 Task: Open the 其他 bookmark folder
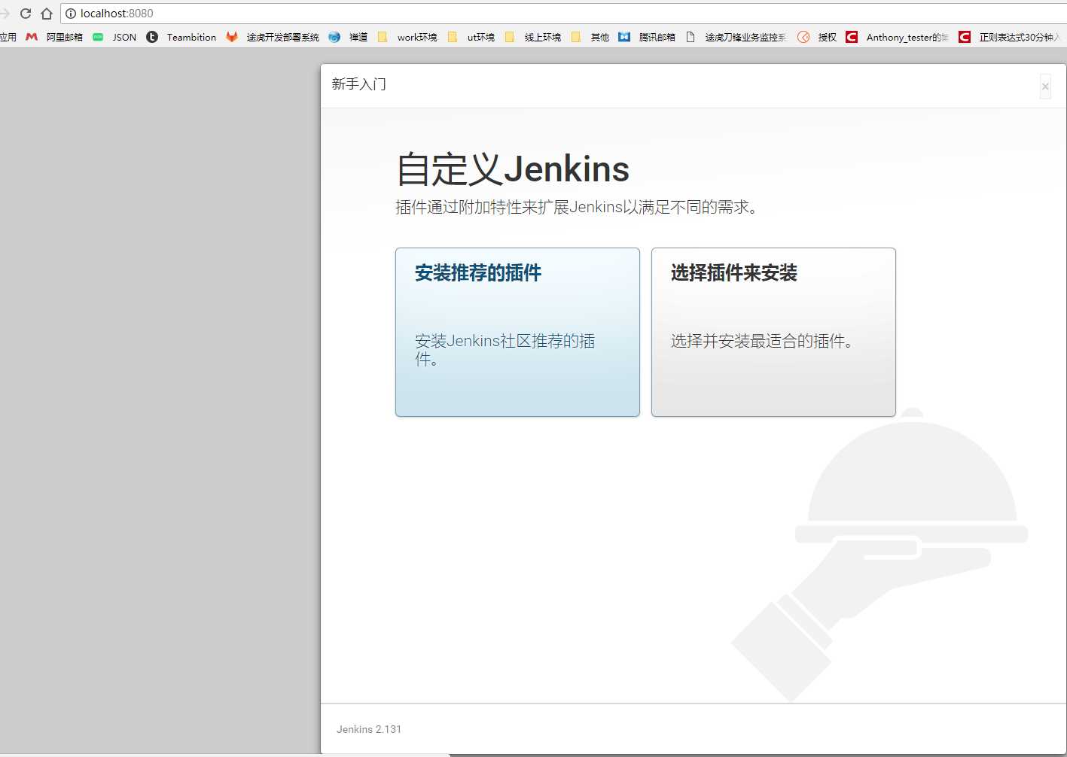pyautogui.click(x=590, y=37)
